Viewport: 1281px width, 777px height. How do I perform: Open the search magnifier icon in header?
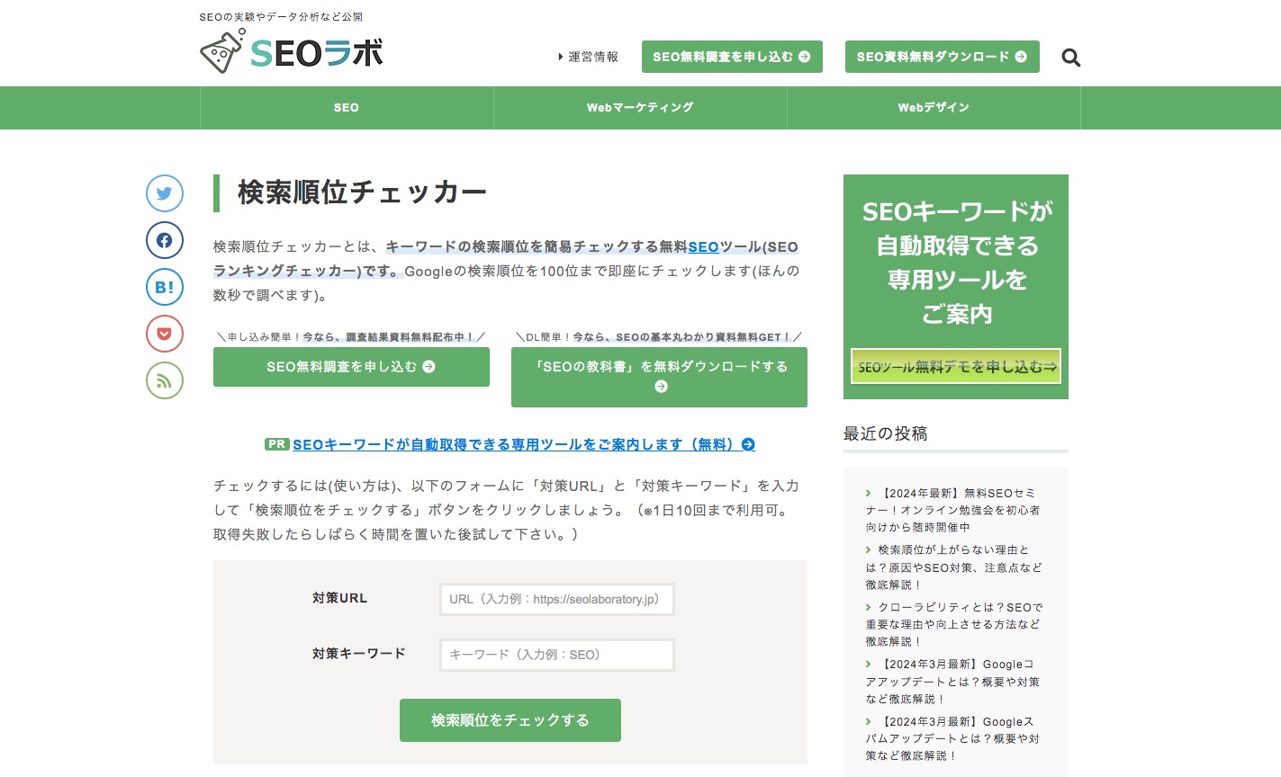1070,58
